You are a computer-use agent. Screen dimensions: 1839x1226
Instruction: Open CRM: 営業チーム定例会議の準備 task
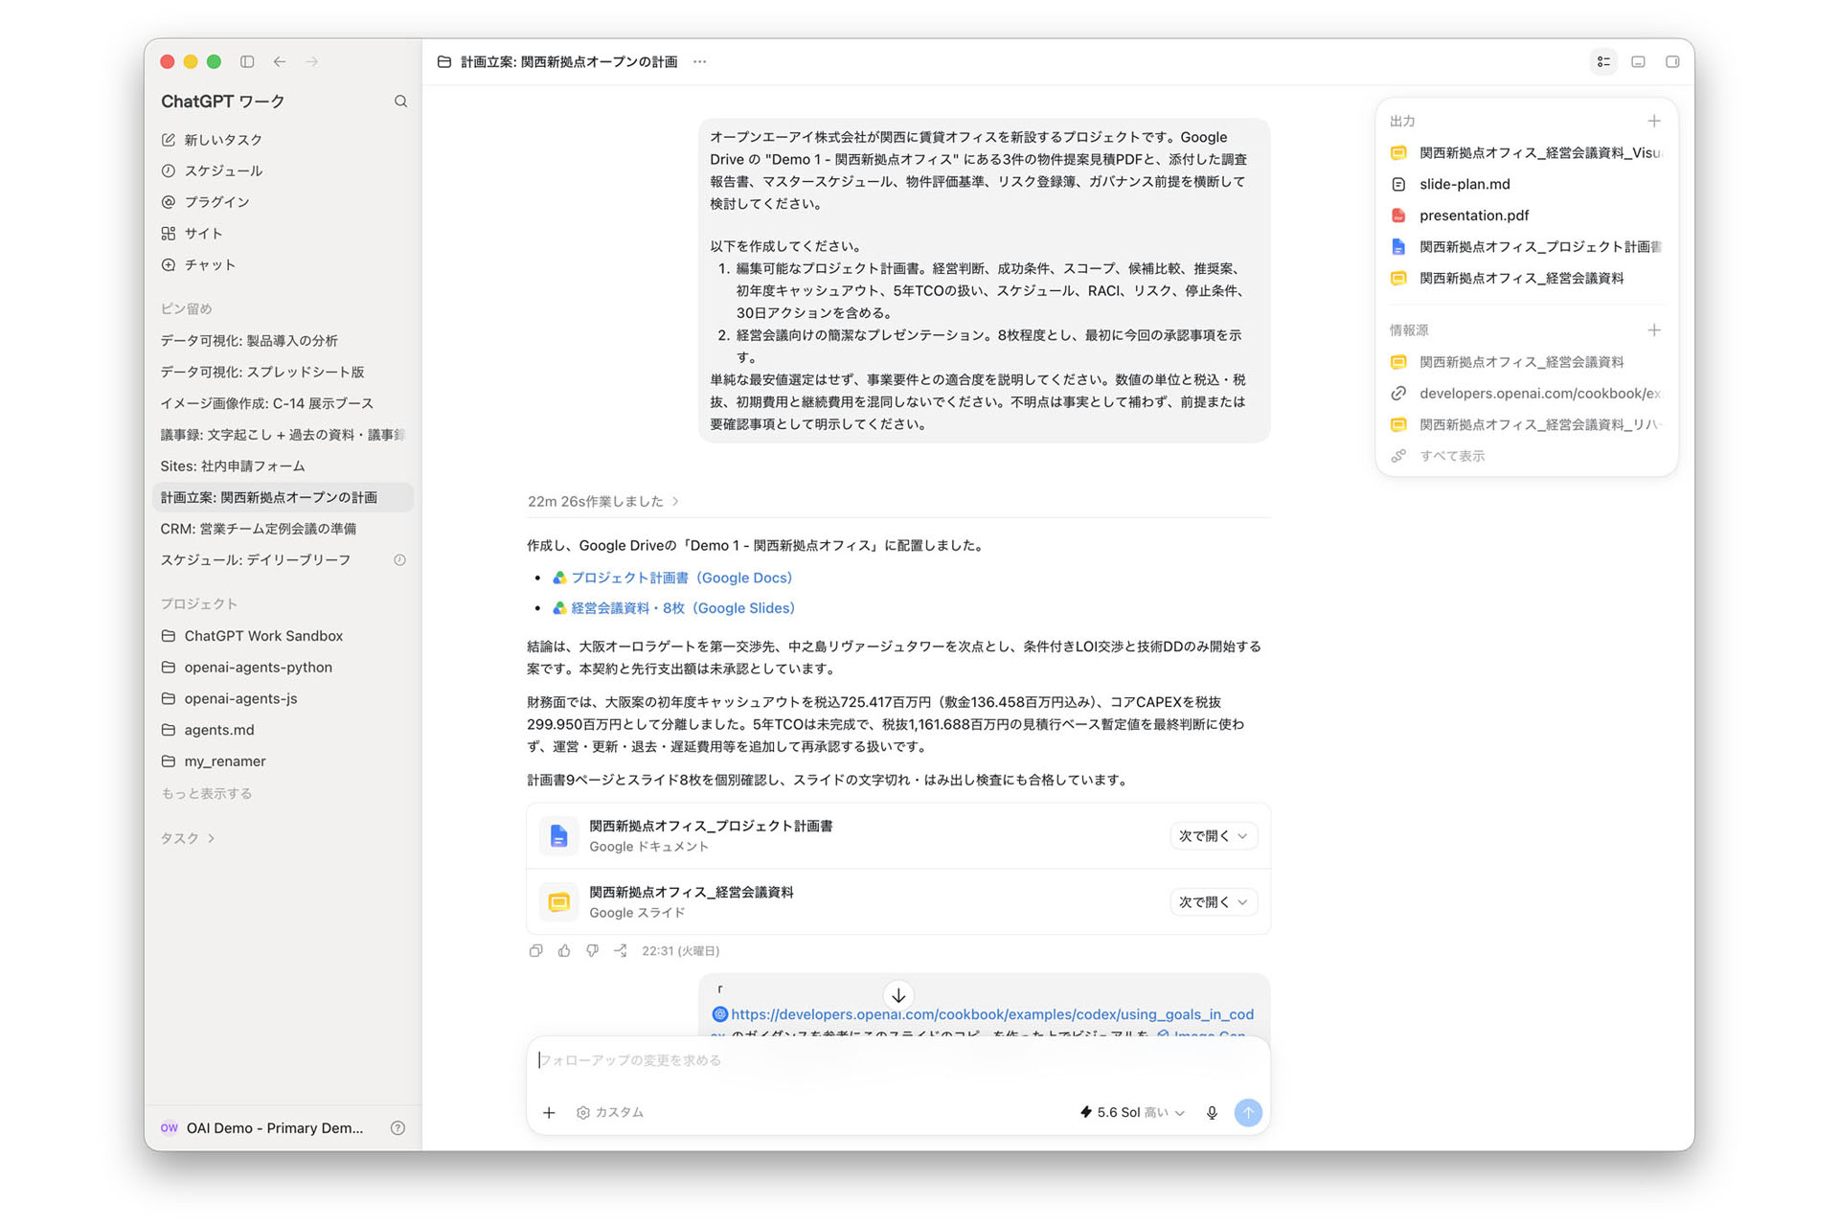[x=283, y=529]
